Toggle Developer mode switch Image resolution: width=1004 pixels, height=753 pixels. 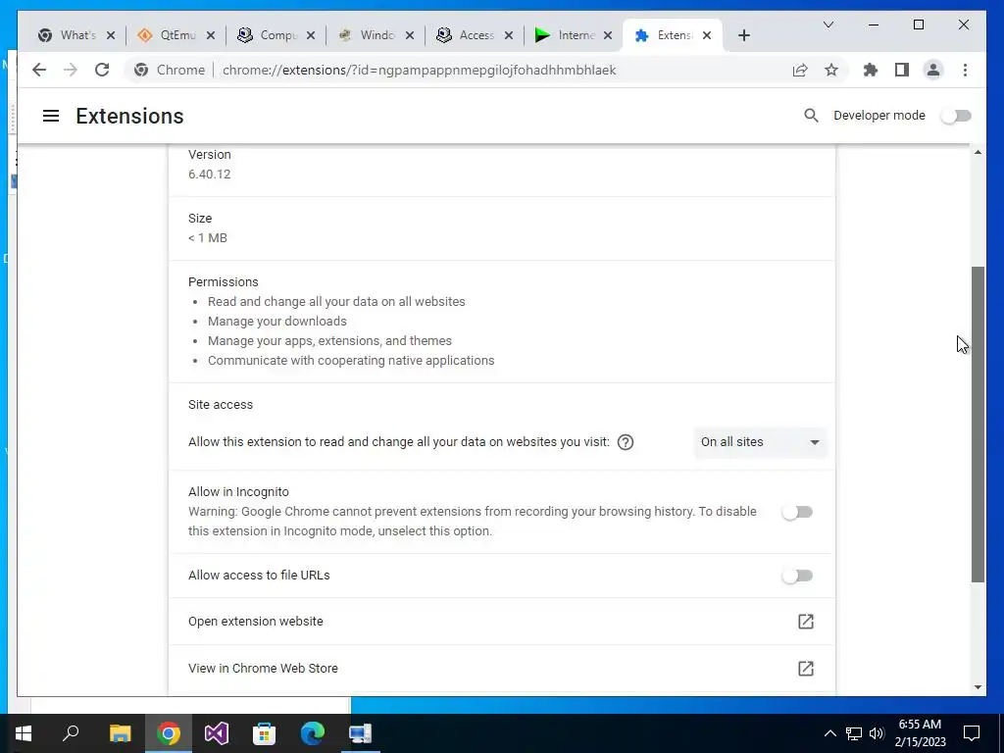coord(956,116)
